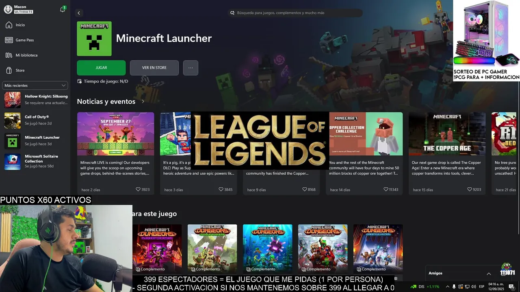This screenshot has height=292, width=520.
Task: Open the taskbar microphone icon
Action: tap(454, 287)
